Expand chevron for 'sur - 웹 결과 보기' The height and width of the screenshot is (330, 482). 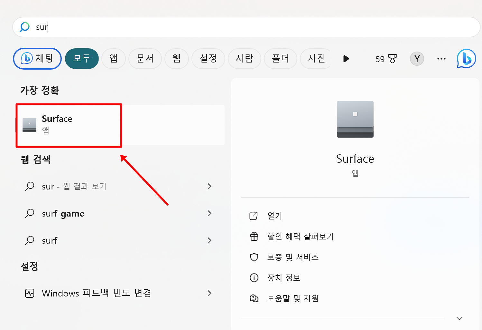click(209, 186)
